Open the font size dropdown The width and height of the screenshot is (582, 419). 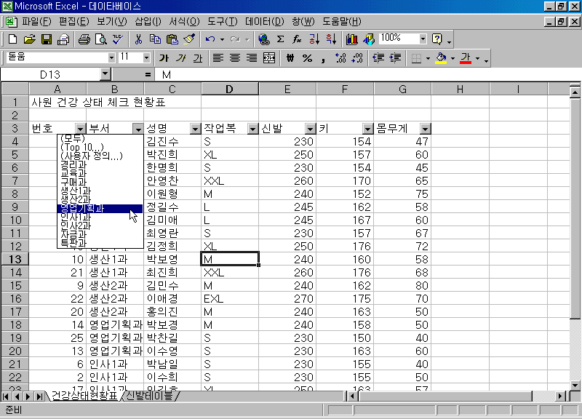point(146,57)
